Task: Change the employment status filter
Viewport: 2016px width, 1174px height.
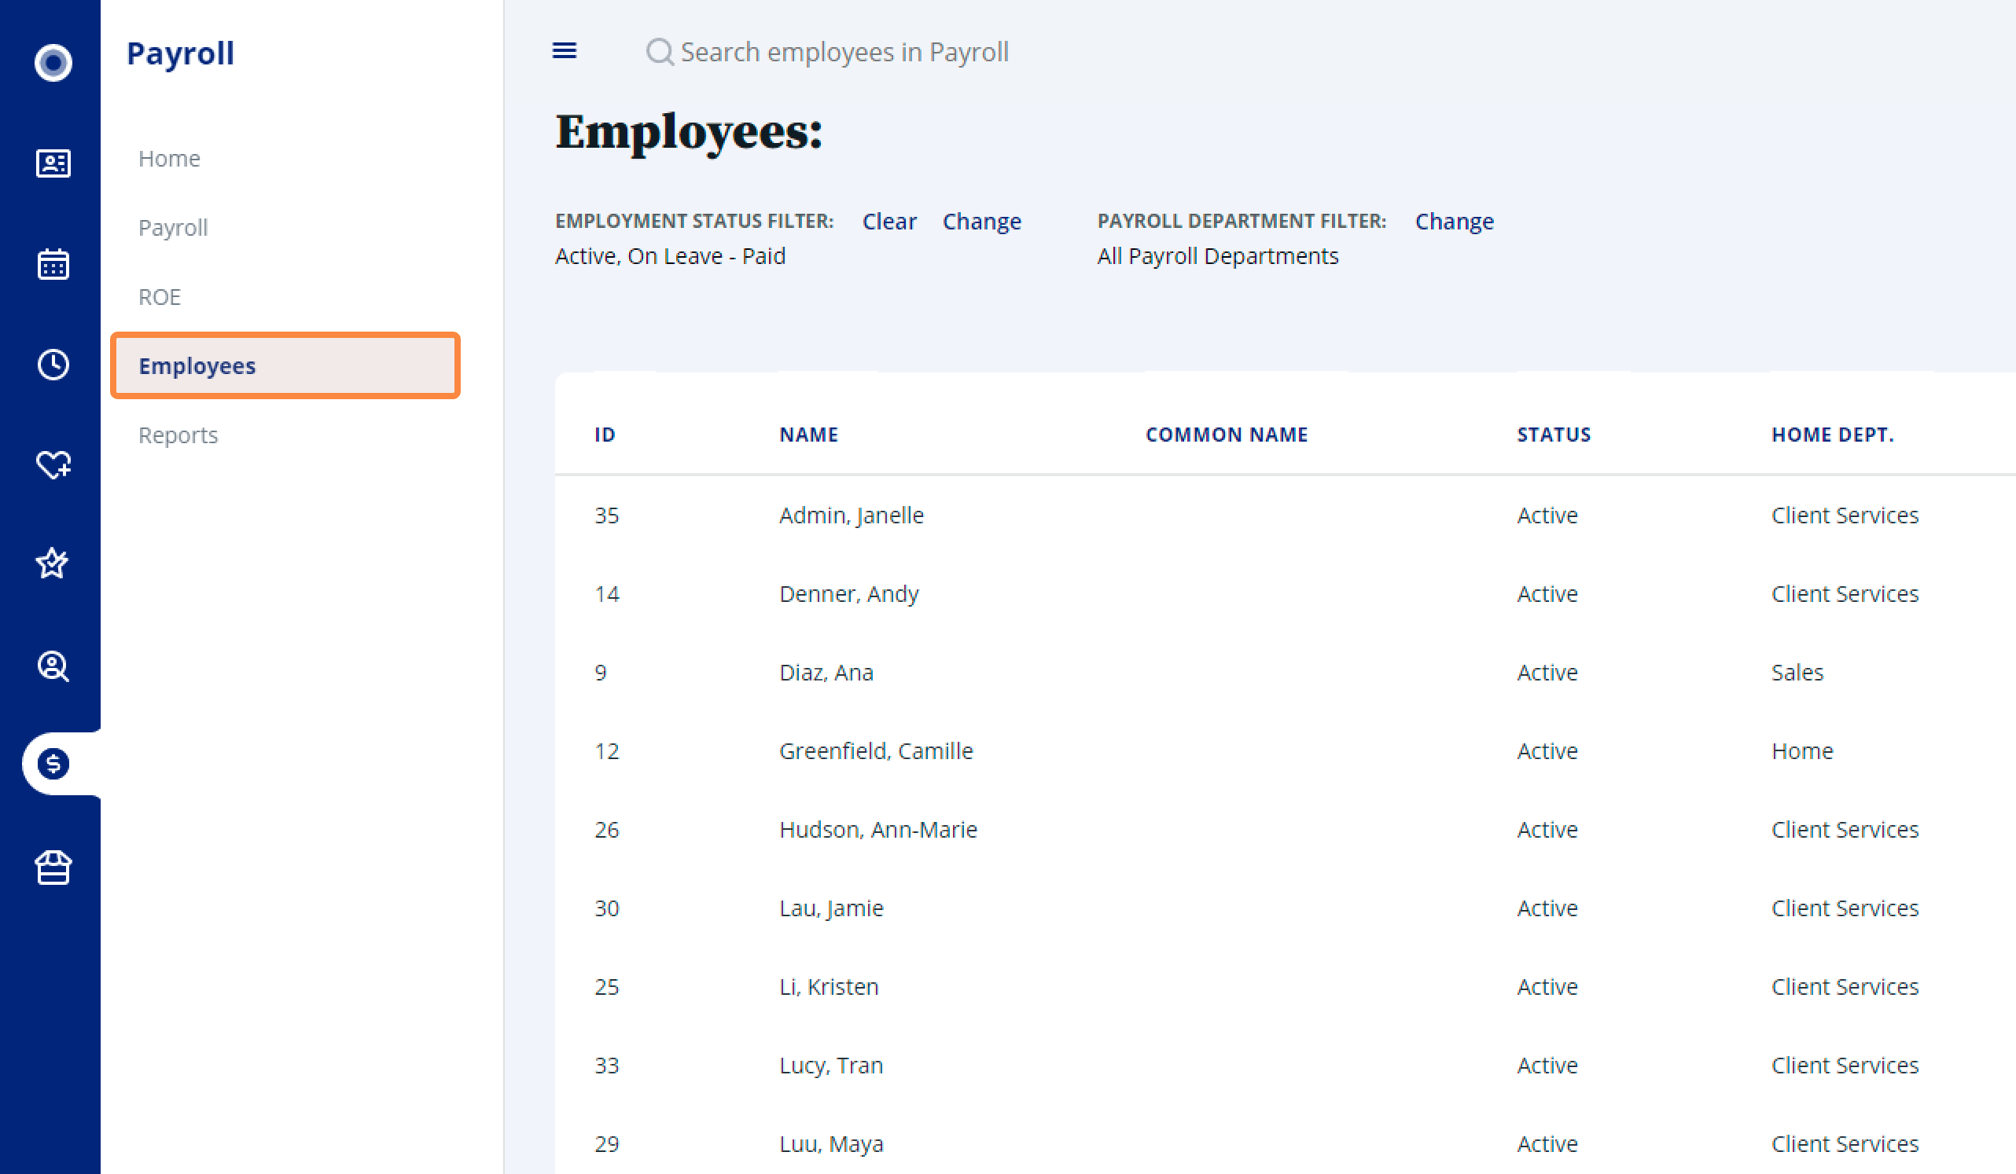Action: [981, 221]
